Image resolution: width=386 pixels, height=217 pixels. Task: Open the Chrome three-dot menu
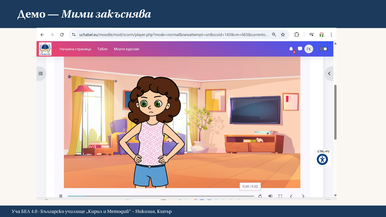coord(331,35)
